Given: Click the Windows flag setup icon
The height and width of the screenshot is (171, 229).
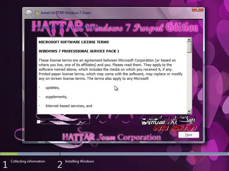Looking at the screenshot, I should coord(37,13).
